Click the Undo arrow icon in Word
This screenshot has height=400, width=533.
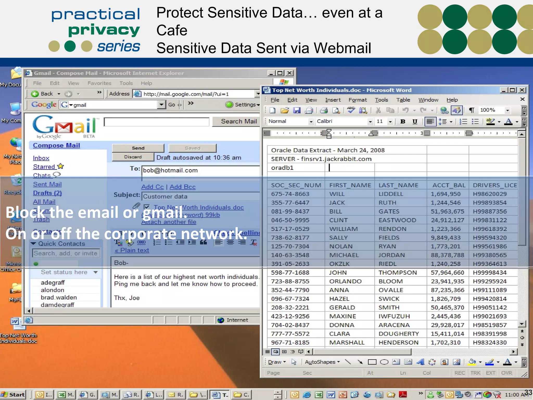tap(405, 110)
